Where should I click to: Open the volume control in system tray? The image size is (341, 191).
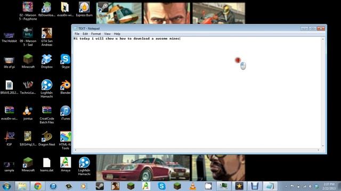tap(311, 186)
